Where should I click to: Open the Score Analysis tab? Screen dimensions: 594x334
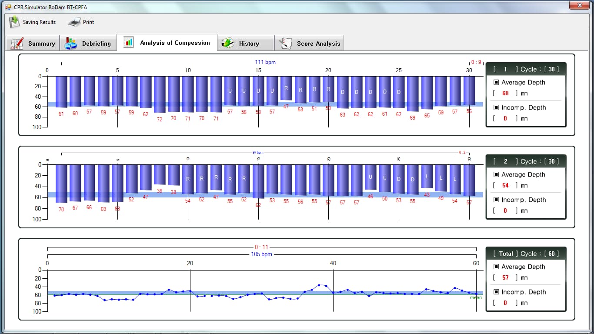pos(309,43)
